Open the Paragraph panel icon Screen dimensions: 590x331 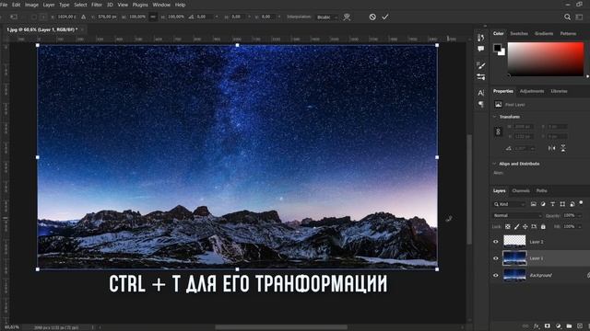(x=481, y=104)
